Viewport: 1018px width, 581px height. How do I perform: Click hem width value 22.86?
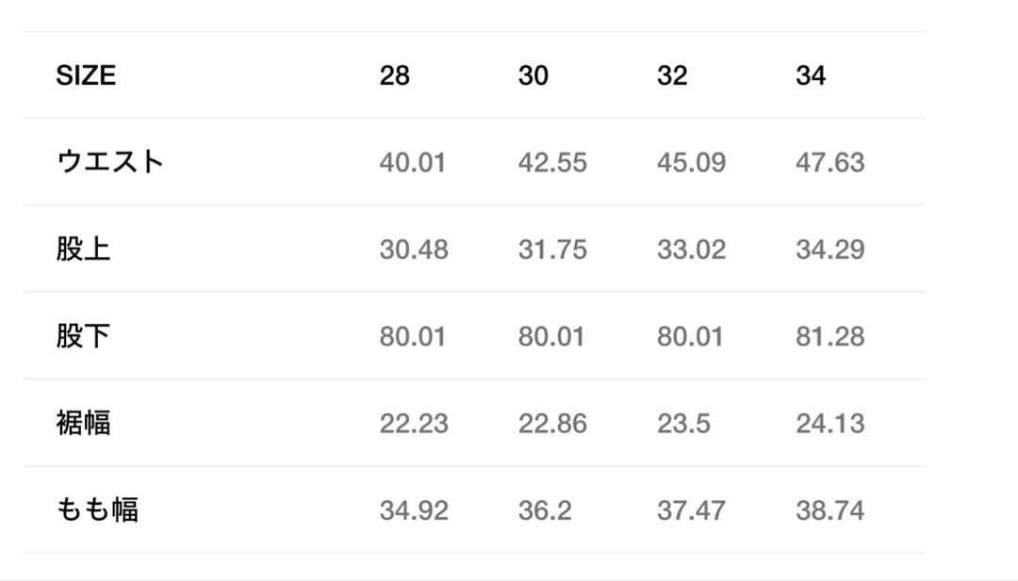click(552, 424)
